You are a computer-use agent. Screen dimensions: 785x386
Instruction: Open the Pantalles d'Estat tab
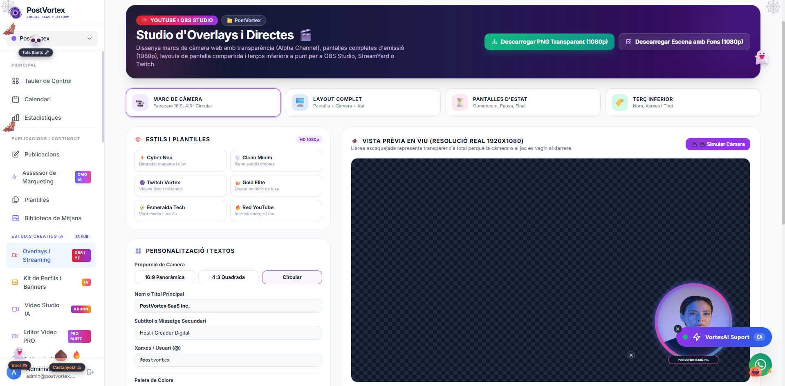(523, 103)
